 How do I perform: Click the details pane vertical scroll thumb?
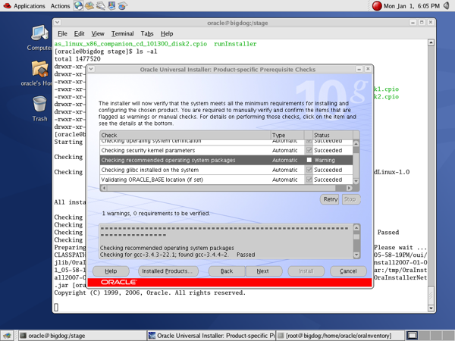coord(356,236)
